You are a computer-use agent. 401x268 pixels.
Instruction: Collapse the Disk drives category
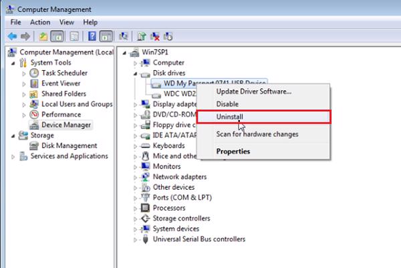136,73
